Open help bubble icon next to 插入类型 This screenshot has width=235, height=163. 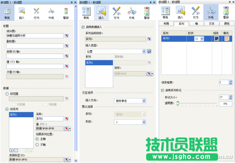(x=149, y=52)
